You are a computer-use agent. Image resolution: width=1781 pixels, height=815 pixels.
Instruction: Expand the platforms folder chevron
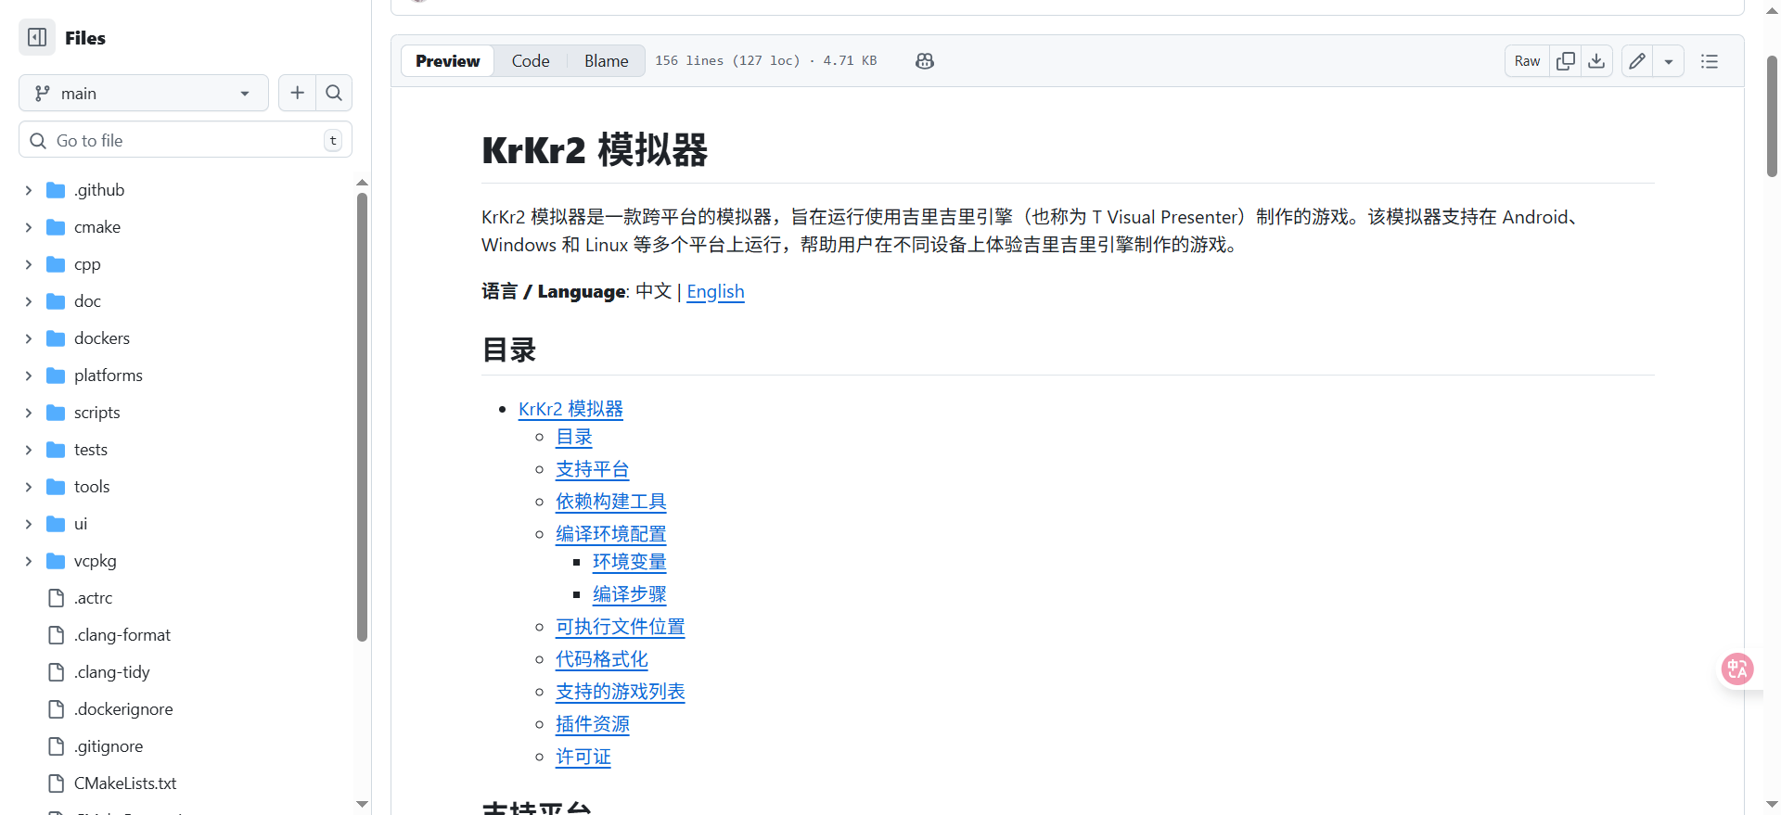(x=29, y=376)
